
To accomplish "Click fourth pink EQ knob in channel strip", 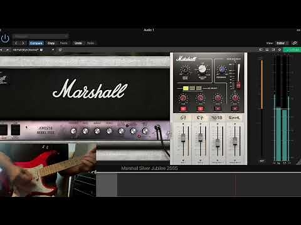I will (235, 98).
